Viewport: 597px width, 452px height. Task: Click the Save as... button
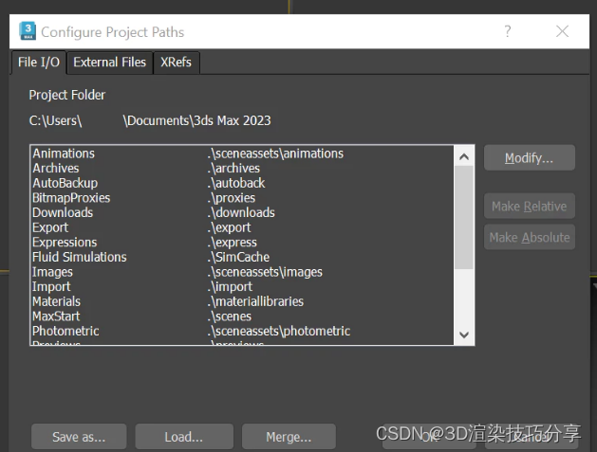point(79,437)
